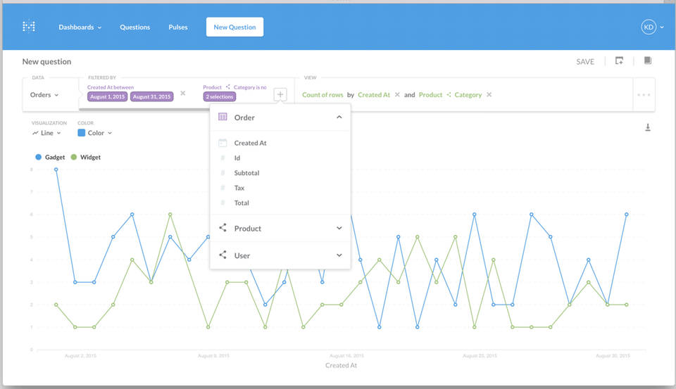Open the Line visualization dropdown
Image resolution: width=676 pixels, height=389 pixels.
tap(47, 133)
